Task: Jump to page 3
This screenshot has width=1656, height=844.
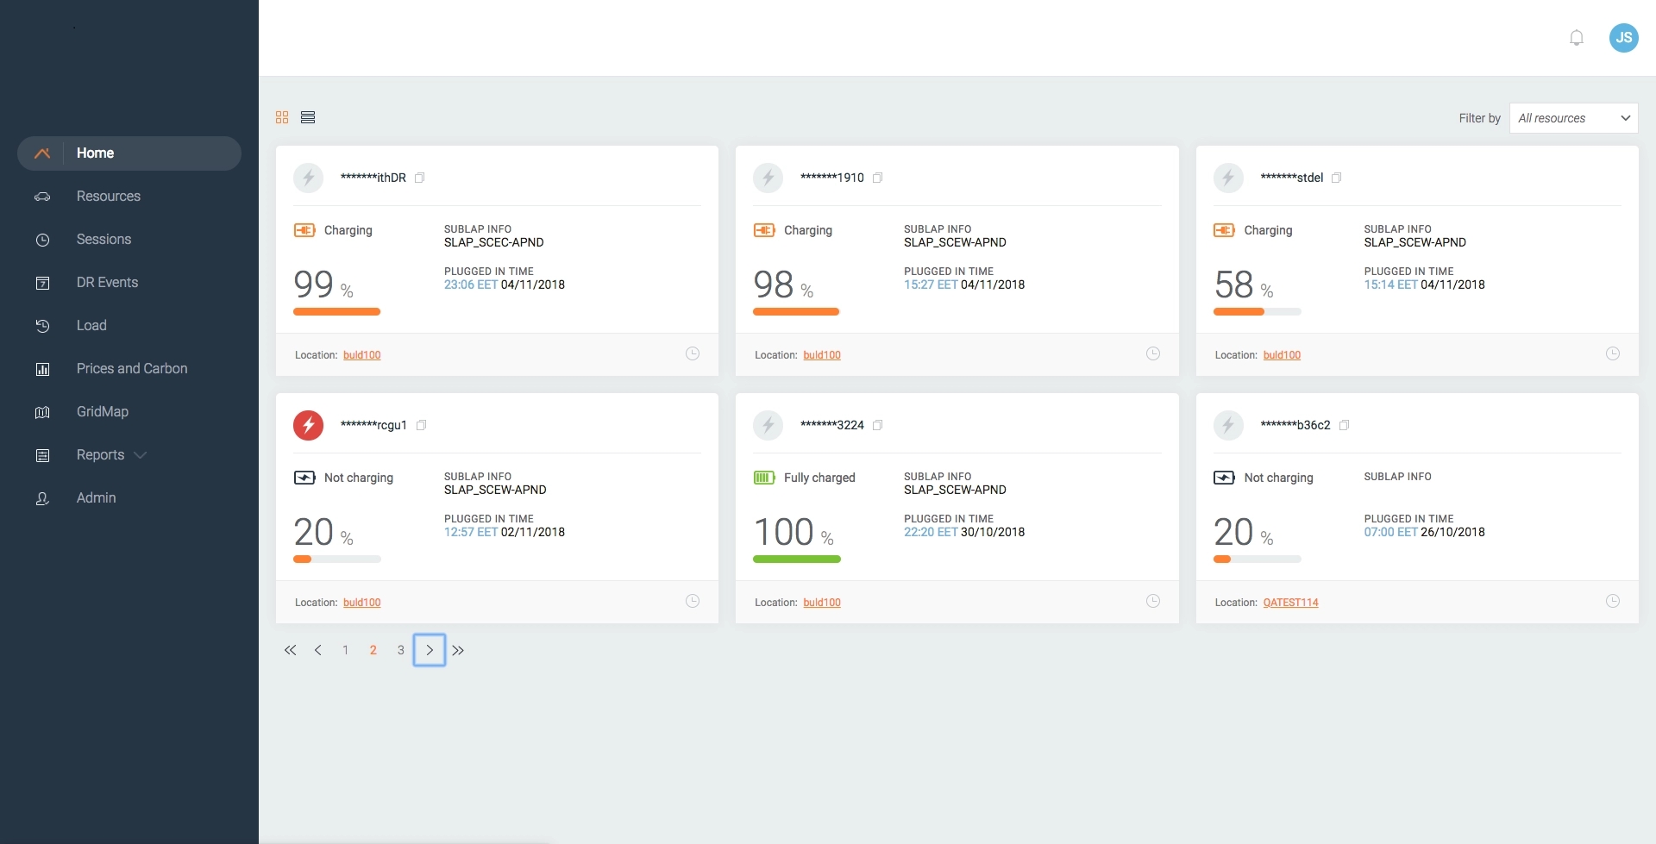Action: (x=400, y=650)
